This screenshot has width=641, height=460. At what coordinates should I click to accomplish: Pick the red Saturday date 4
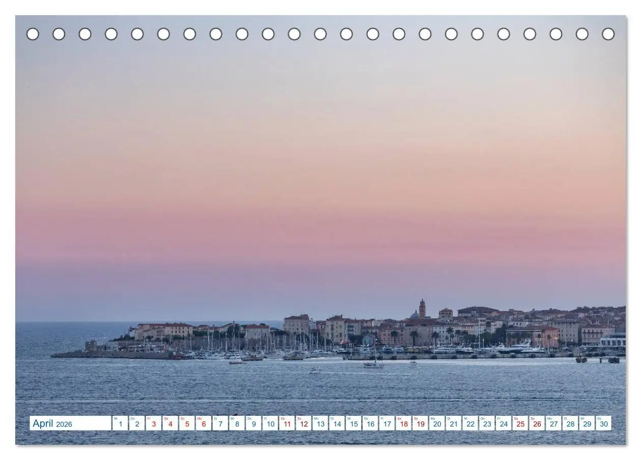[170, 423]
